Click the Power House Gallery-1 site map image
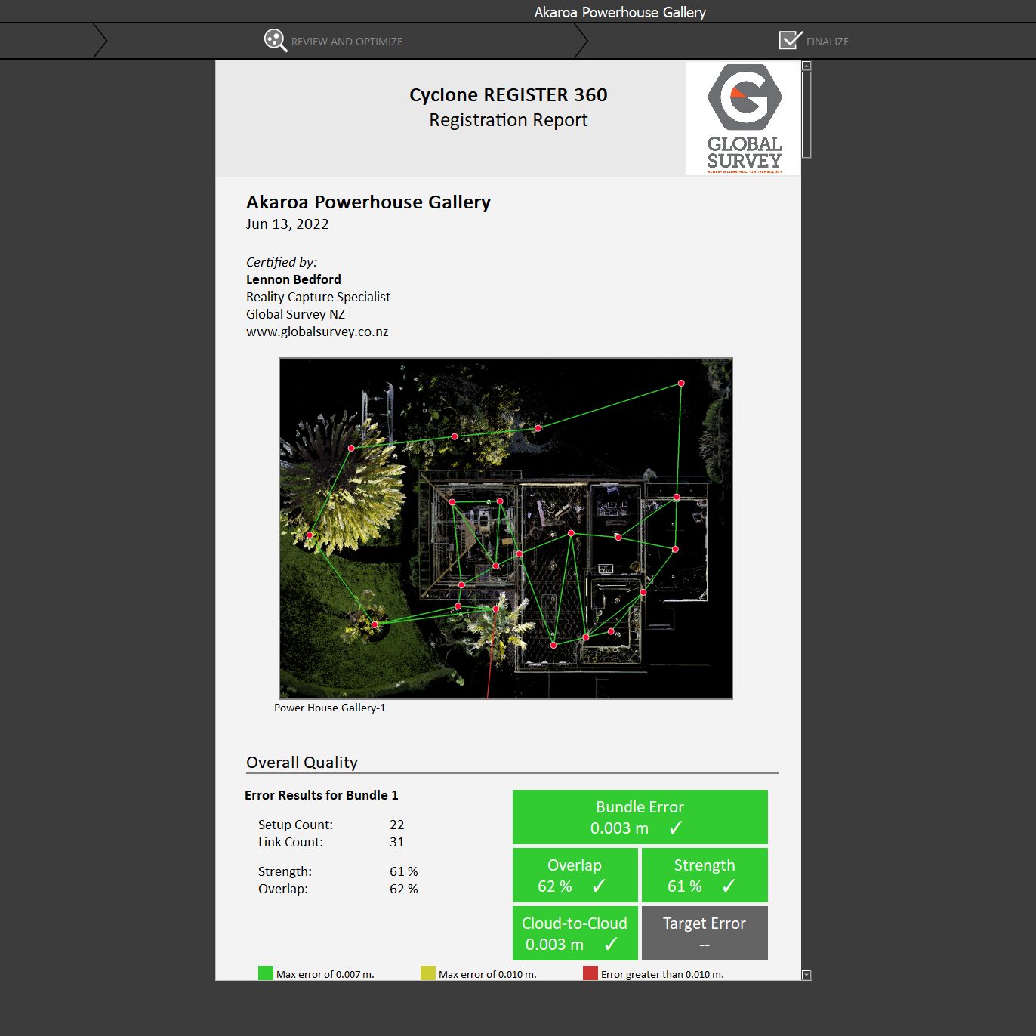Viewport: 1036px width, 1036px height. 505,528
